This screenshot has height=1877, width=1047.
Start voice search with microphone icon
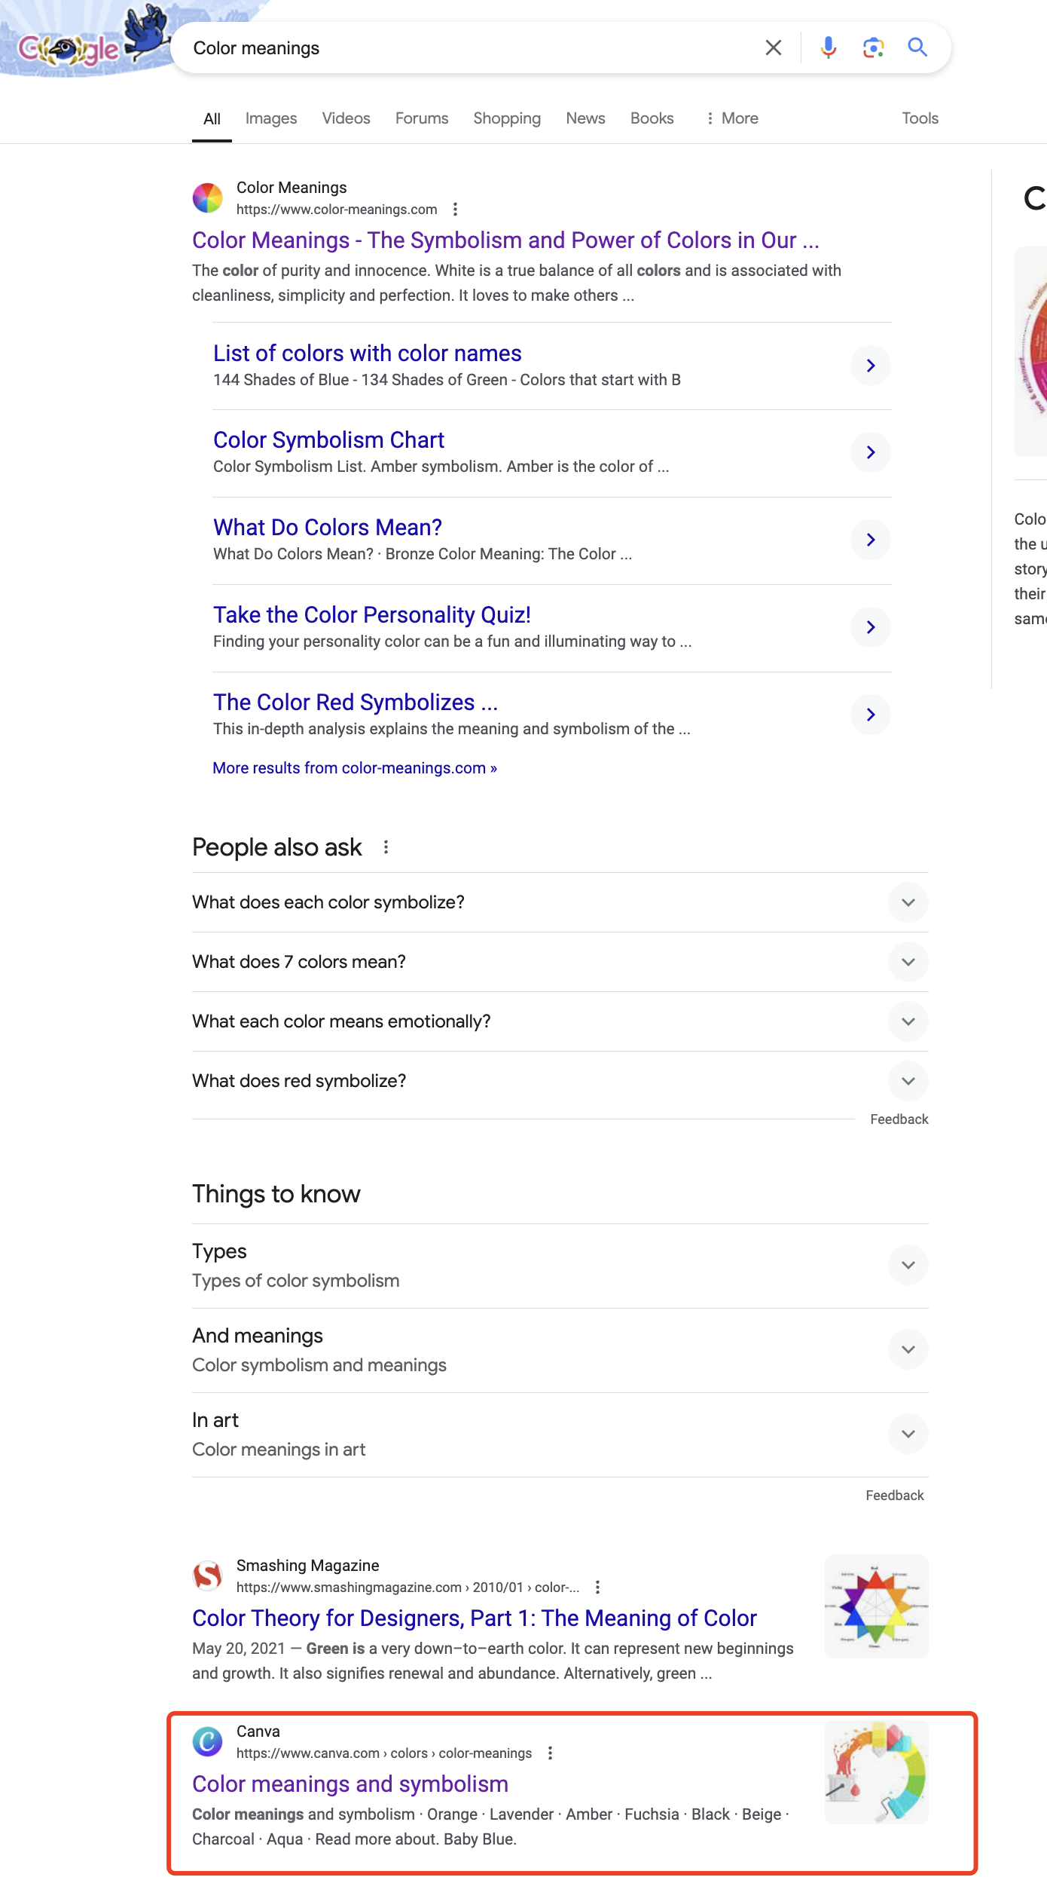pyautogui.click(x=828, y=47)
